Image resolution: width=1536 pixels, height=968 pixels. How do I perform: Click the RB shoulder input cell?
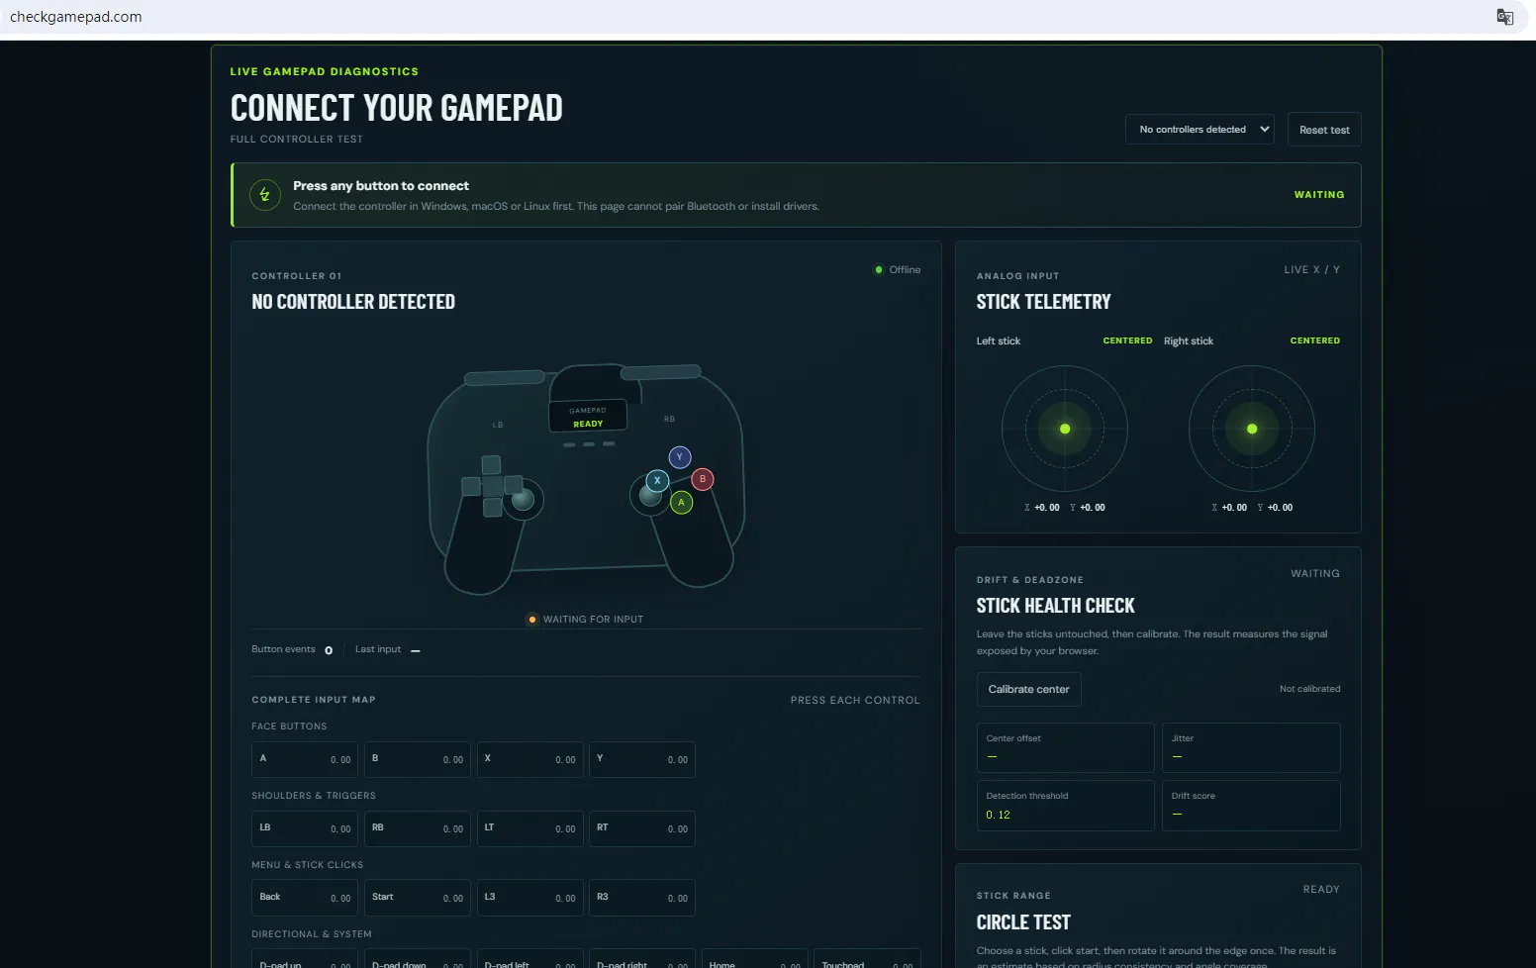pos(418,828)
